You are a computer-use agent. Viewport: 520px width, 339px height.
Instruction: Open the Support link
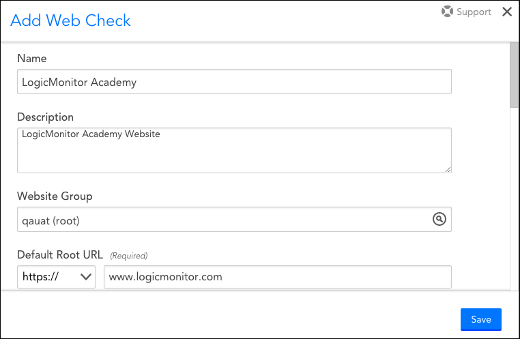click(474, 12)
